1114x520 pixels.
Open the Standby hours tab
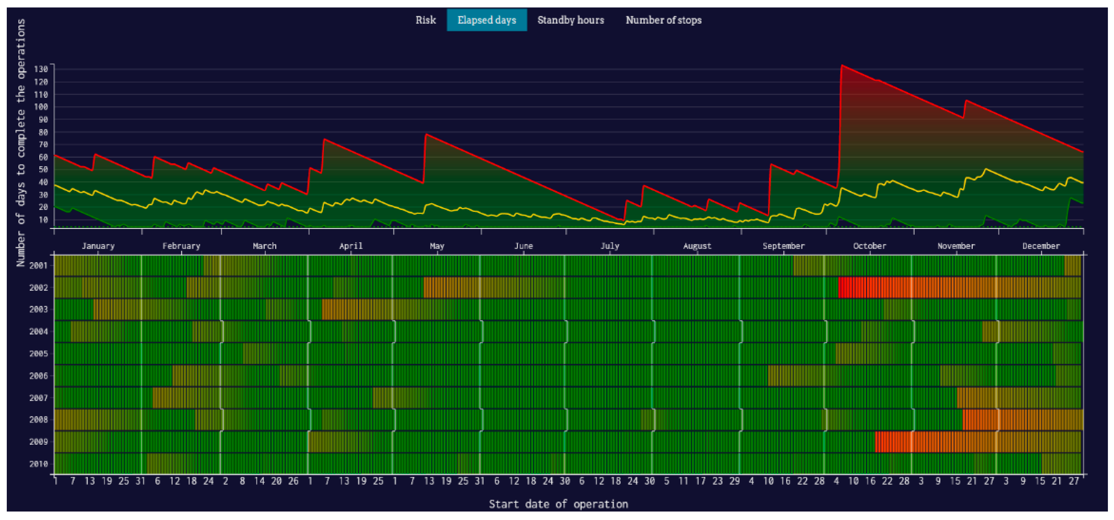(x=570, y=20)
